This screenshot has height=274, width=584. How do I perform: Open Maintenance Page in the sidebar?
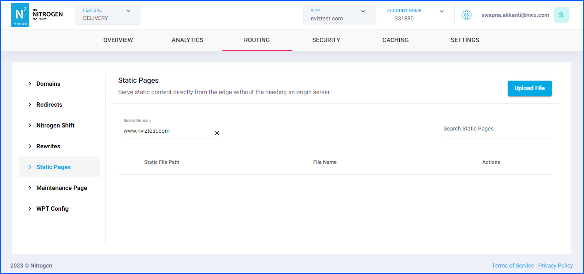click(62, 188)
